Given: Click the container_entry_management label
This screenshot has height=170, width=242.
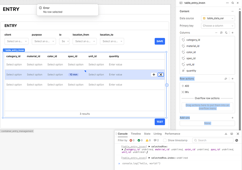Looking at the screenshot, I should click(x=17, y=131).
